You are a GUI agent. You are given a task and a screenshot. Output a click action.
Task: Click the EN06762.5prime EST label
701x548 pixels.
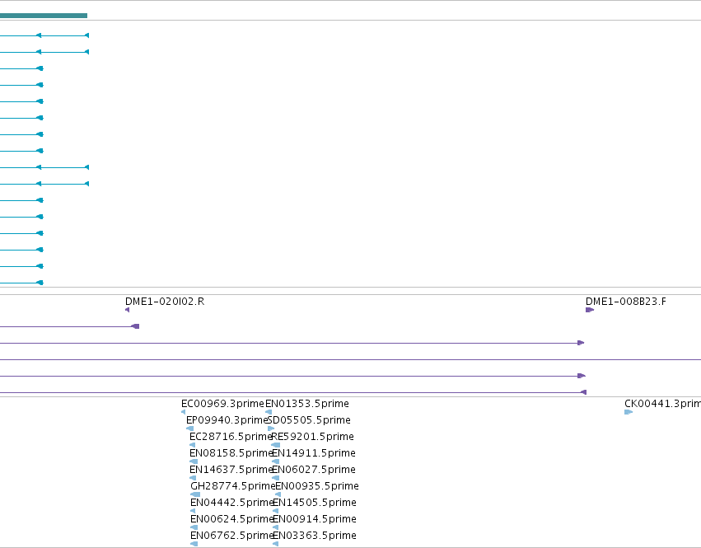pos(231,536)
